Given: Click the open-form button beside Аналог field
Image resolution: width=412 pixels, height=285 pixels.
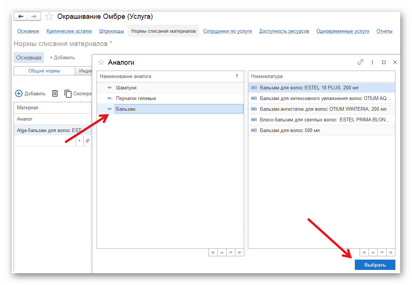Looking at the screenshot, I should pos(87,141).
